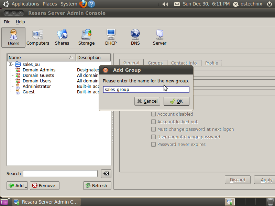Open the Help menu
The height and width of the screenshot is (206, 275).
pos(20,22)
